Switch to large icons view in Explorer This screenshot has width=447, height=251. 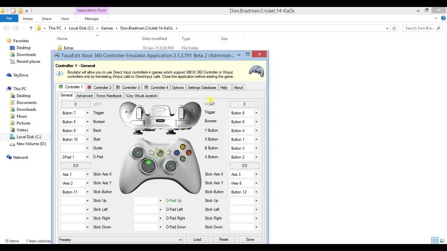442,241
